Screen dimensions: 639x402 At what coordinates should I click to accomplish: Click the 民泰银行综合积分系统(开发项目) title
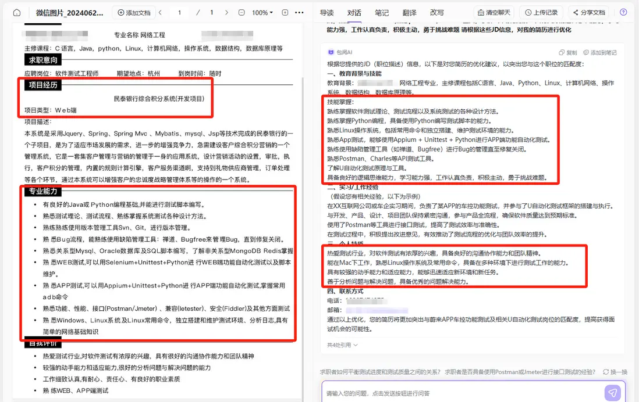click(159, 99)
